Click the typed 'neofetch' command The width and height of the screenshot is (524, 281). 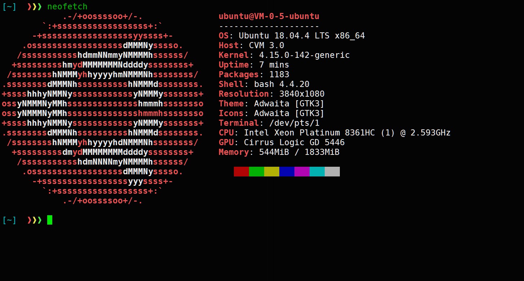67,7
